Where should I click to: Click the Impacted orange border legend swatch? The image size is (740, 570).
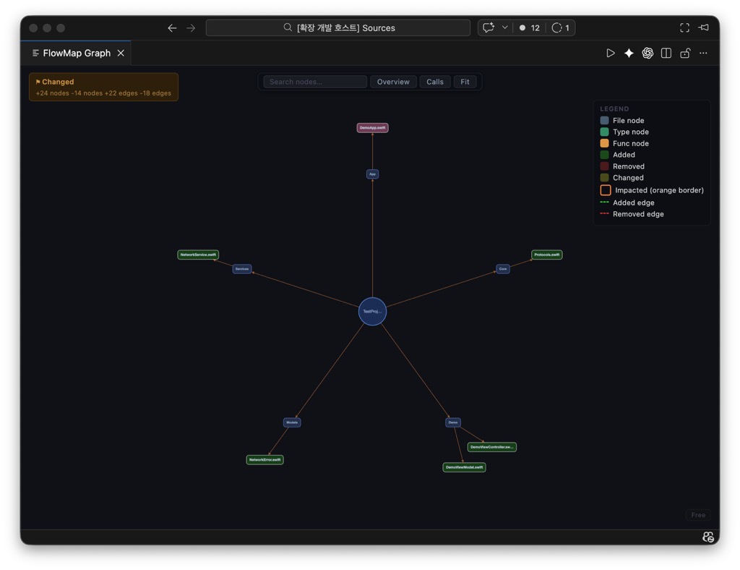[x=605, y=190]
